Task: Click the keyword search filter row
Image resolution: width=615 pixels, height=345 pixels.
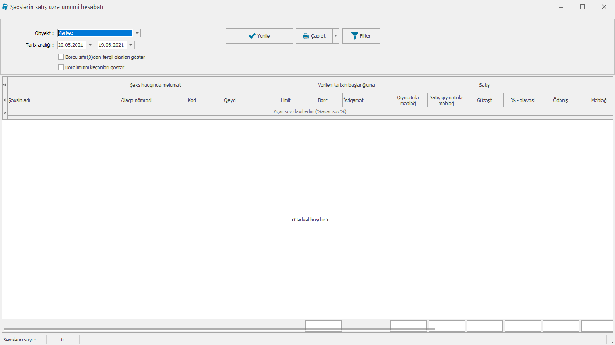Action: 310,111
